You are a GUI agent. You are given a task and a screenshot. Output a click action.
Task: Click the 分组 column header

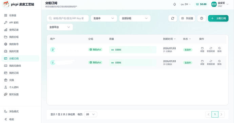[x=91, y=39]
